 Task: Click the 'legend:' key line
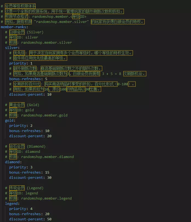tap(12, 204)
